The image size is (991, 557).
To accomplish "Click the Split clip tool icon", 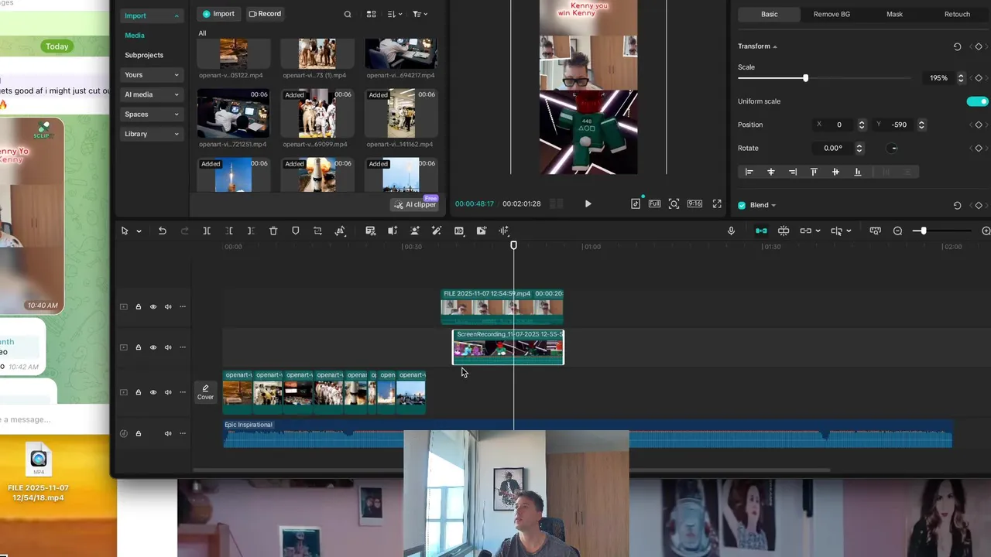I will (x=207, y=231).
